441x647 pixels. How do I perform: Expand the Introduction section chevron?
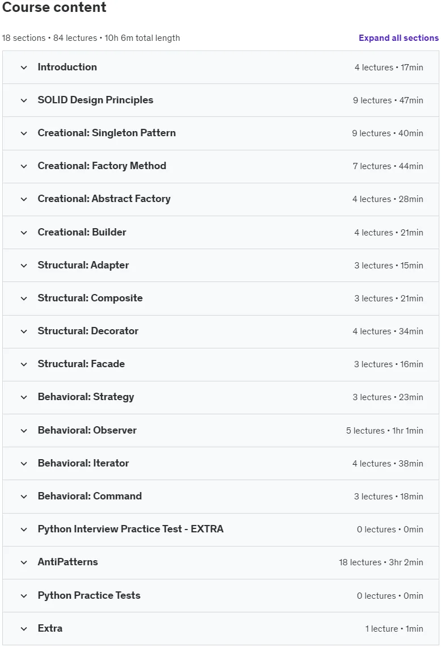coord(24,68)
